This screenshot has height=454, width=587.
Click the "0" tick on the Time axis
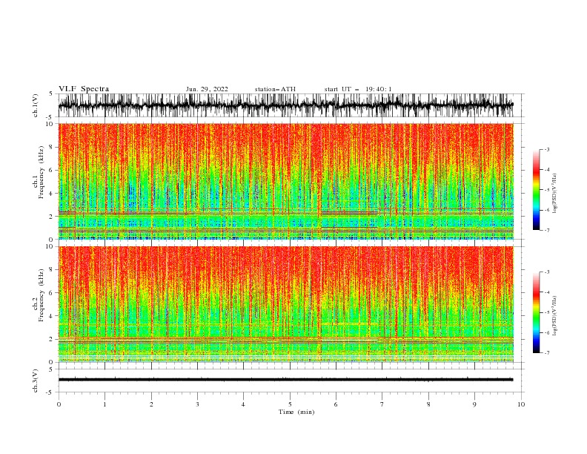coord(59,404)
